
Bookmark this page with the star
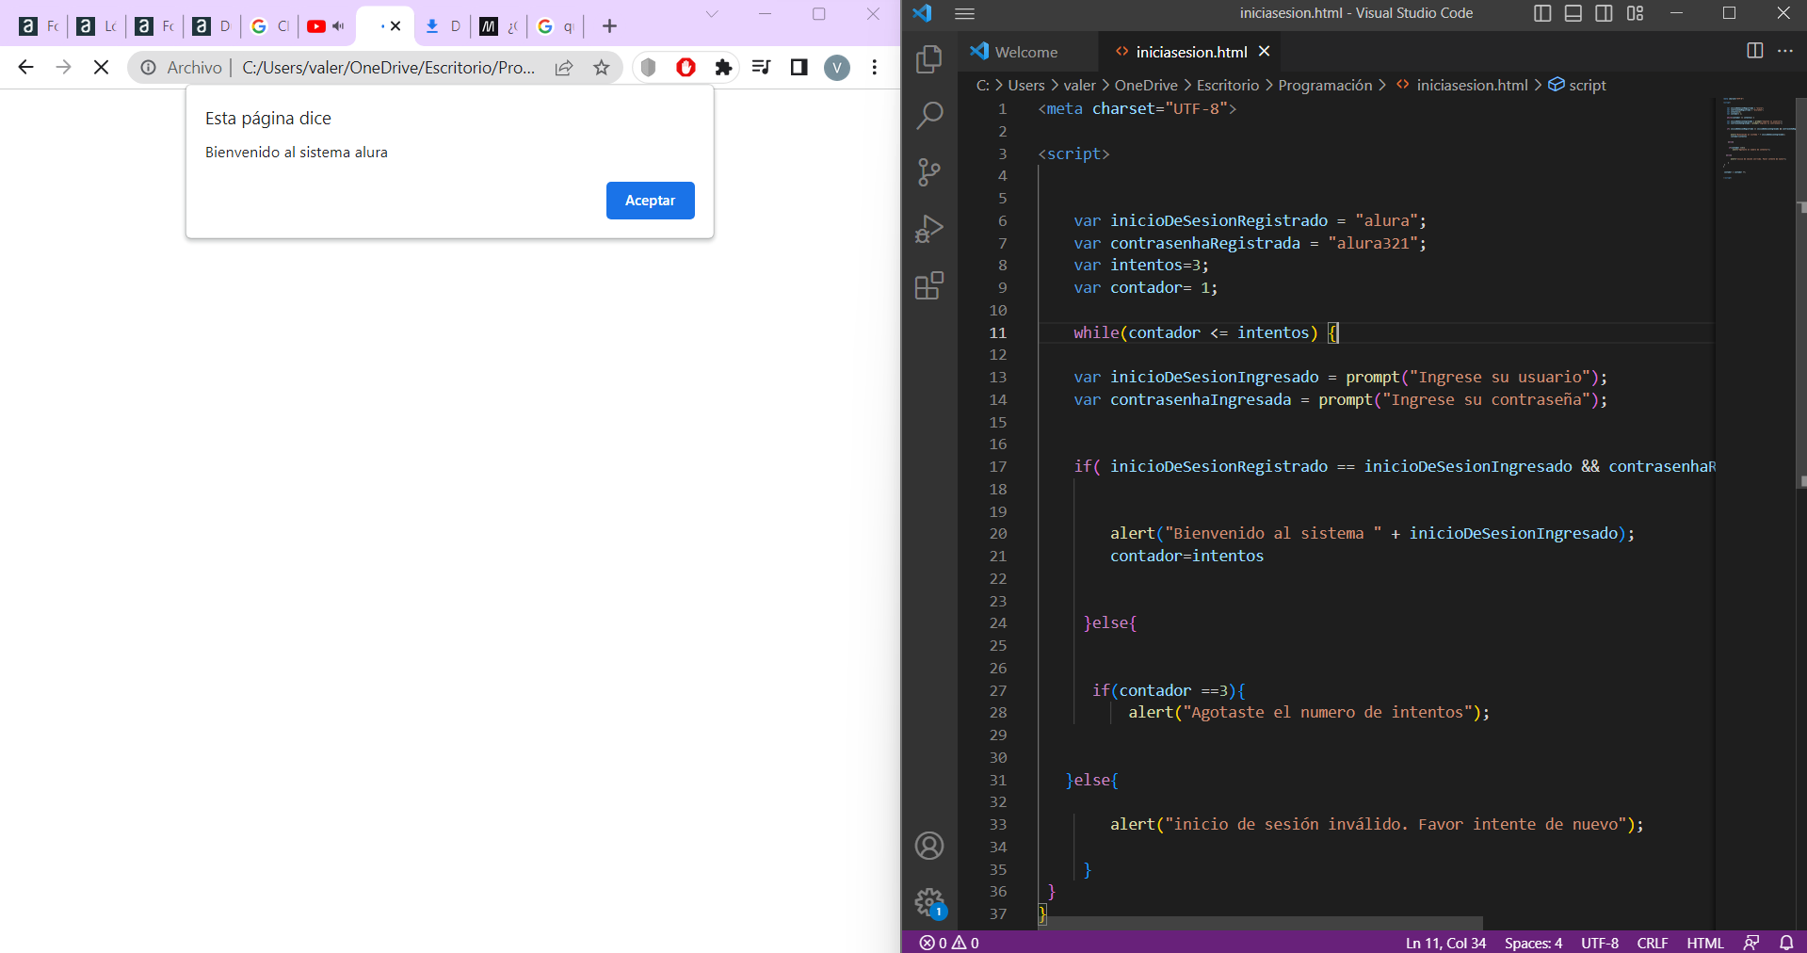coord(602,67)
